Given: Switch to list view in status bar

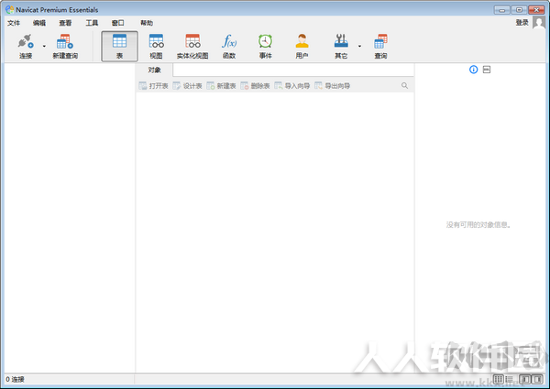Looking at the screenshot, I should click(x=510, y=379).
